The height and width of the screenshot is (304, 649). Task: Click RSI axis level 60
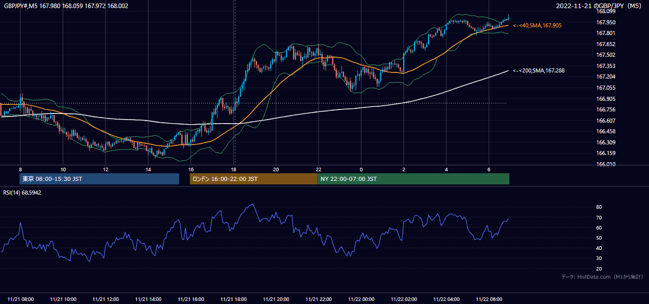point(599,227)
